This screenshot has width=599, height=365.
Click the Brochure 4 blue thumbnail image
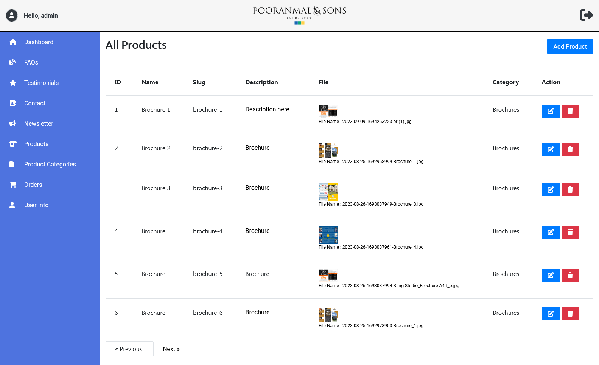[x=328, y=235]
